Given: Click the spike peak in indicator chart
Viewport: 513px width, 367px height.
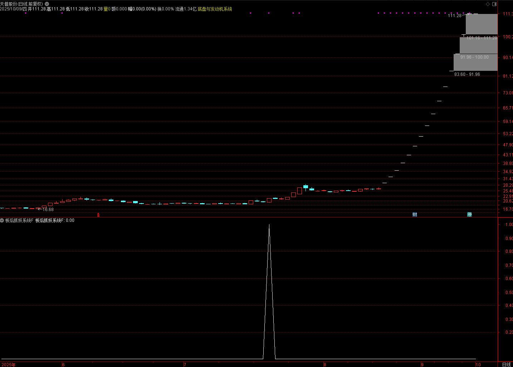Looking at the screenshot, I should tap(269, 225).
